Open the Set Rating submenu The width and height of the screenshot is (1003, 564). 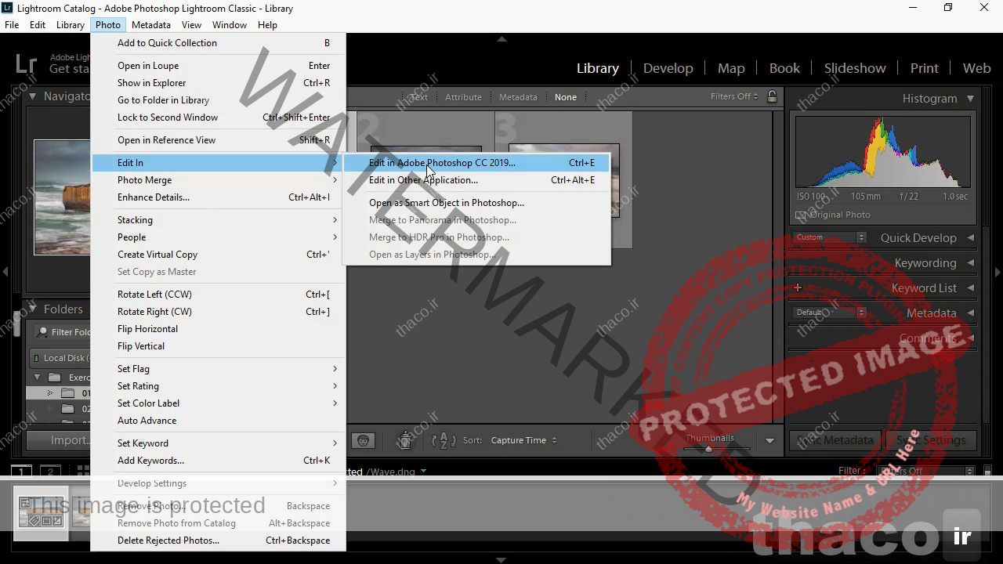pyautogui.click(x=218, y=386)
